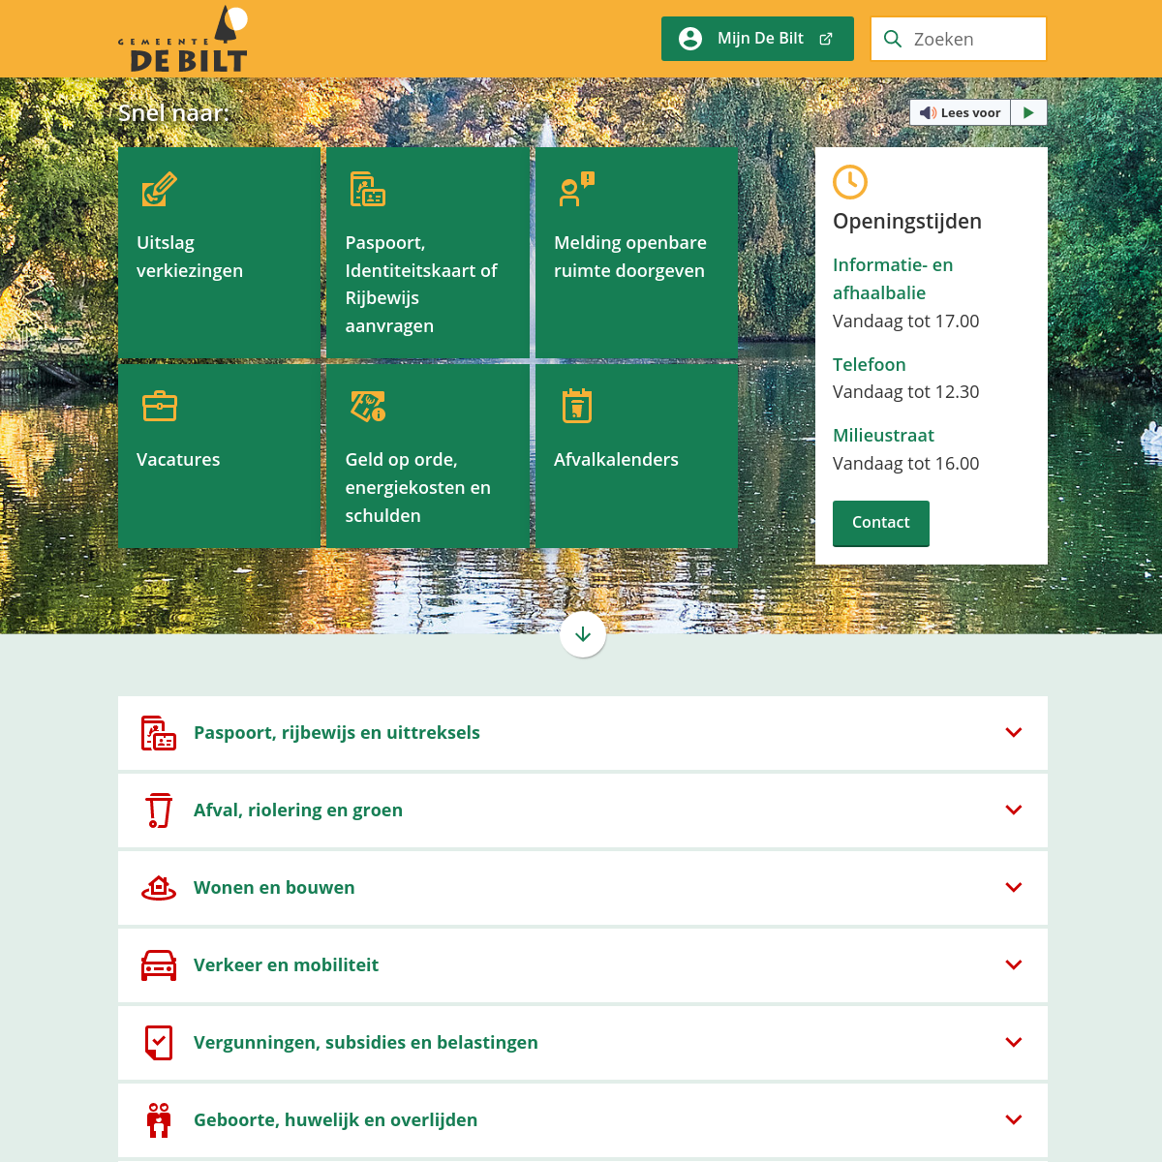The image size is (1162, 1162).
Task: Click the person with exclamation report icon
Action: pos(576,190)
